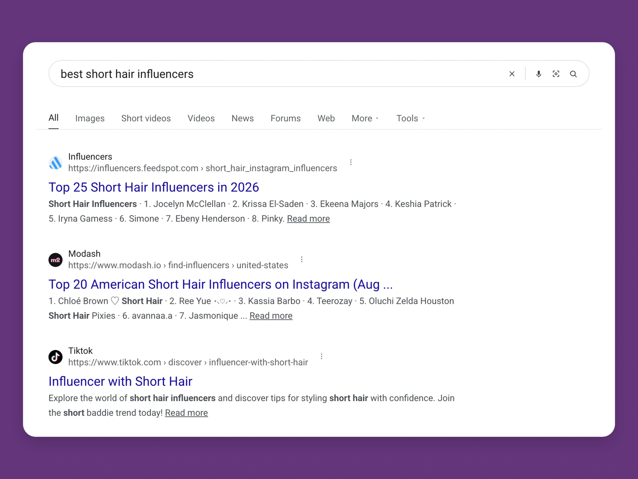Viewport: 638px width, 479px height.
Task: Open more options for Feedspot Influencers result
Action: click(x=351, y=162)
